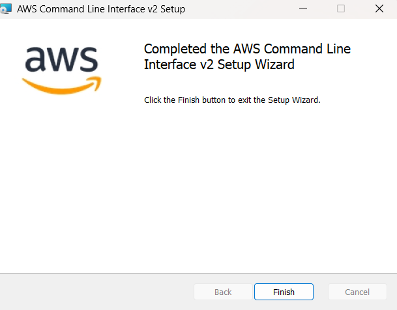This screenshot has width=397, height=310.
Task: Click the word "Wizard" in the large heading
Action: pos(274,64)
